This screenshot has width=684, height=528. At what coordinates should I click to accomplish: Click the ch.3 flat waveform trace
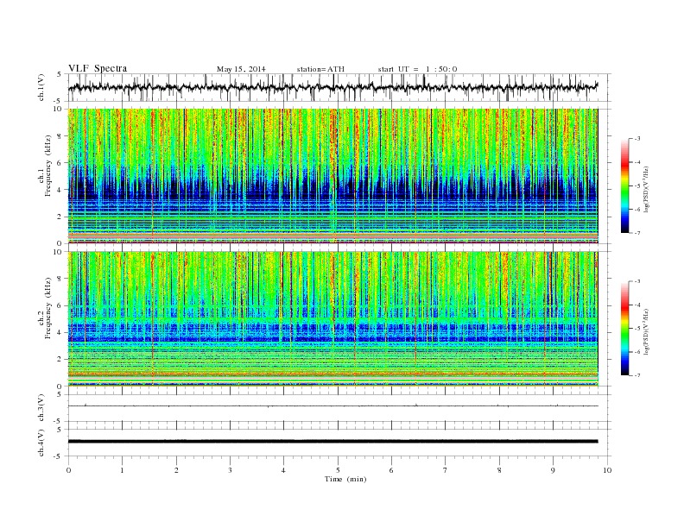point(332,406)
